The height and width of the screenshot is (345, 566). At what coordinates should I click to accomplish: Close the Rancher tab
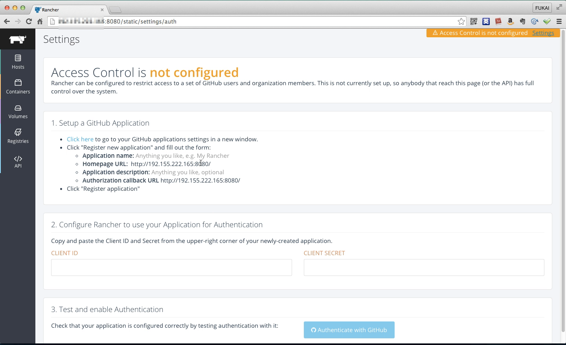(102, 10)
